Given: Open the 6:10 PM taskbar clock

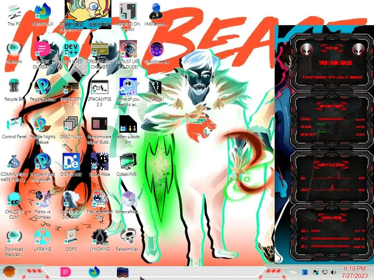Looking at the screenshot, I should [x=355, y=272].
